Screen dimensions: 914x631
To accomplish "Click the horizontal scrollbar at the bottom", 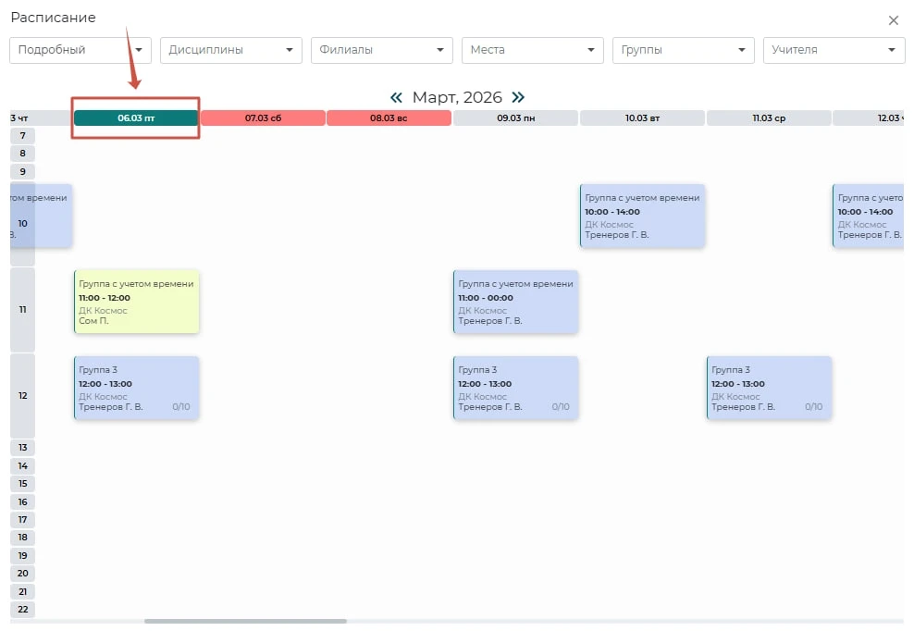I will (245, 621).
